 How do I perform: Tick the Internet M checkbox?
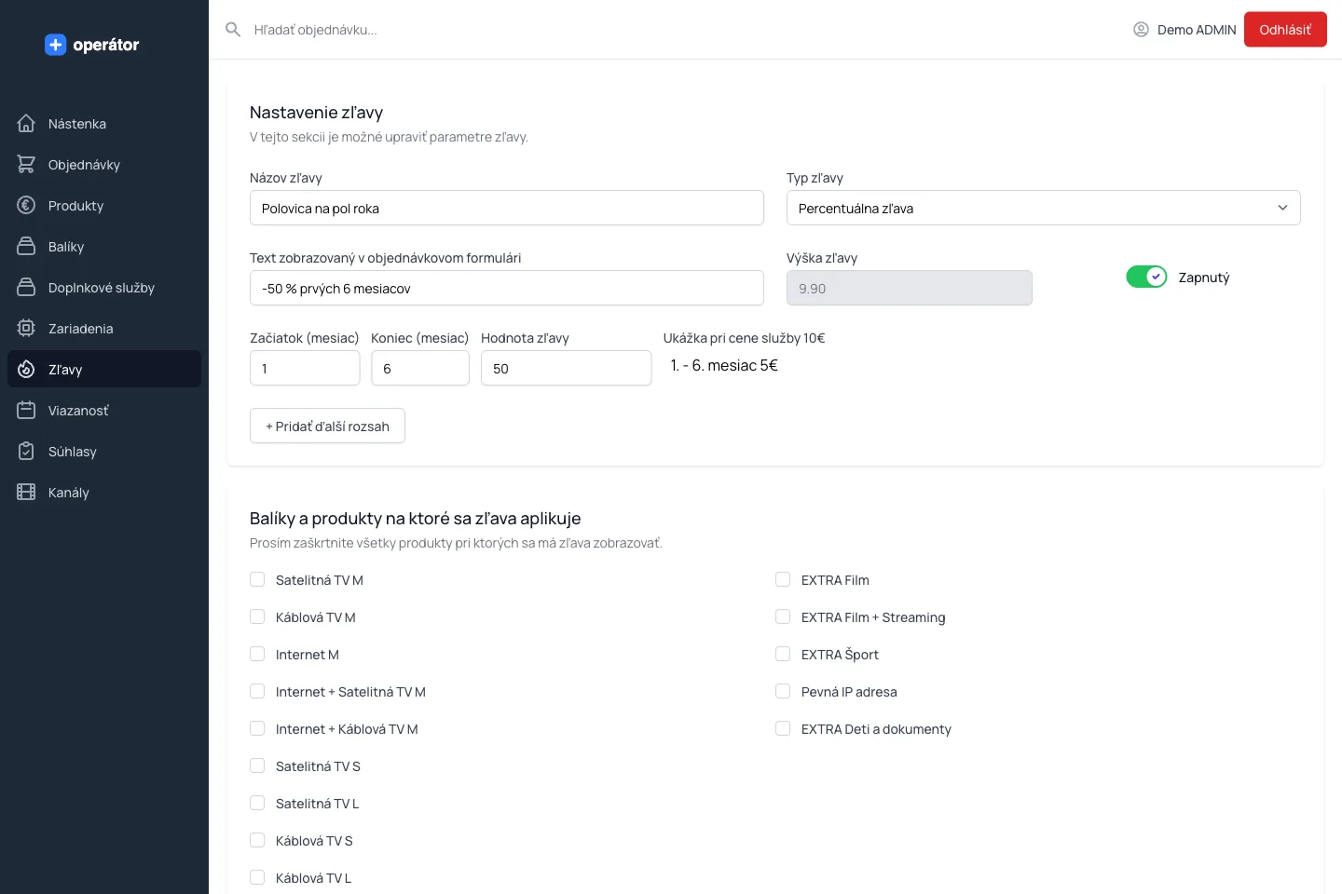[257, 654]
